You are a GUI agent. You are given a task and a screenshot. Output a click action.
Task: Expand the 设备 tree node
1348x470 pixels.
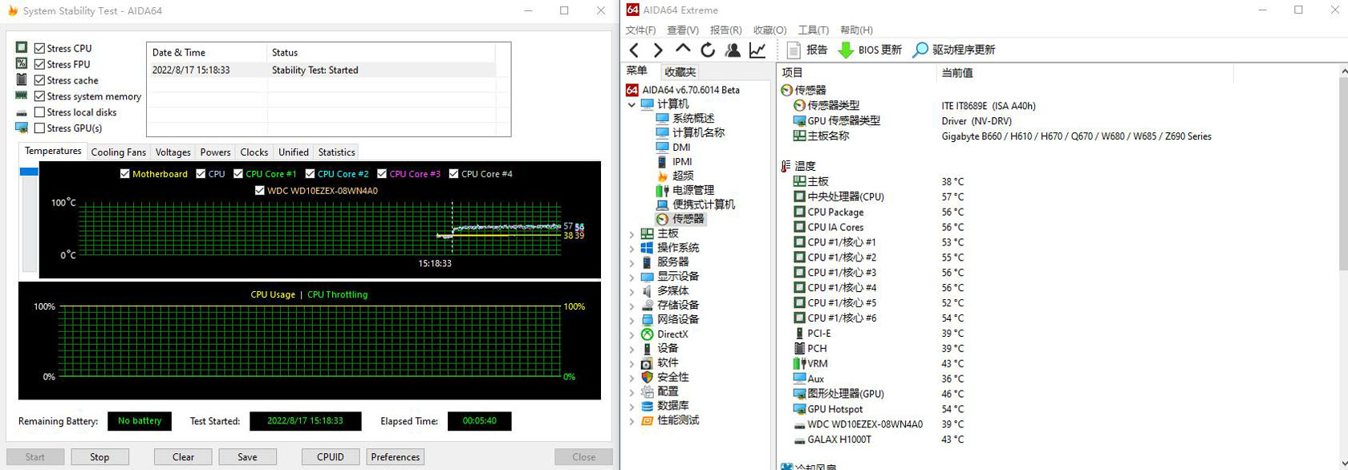(631, 349)
